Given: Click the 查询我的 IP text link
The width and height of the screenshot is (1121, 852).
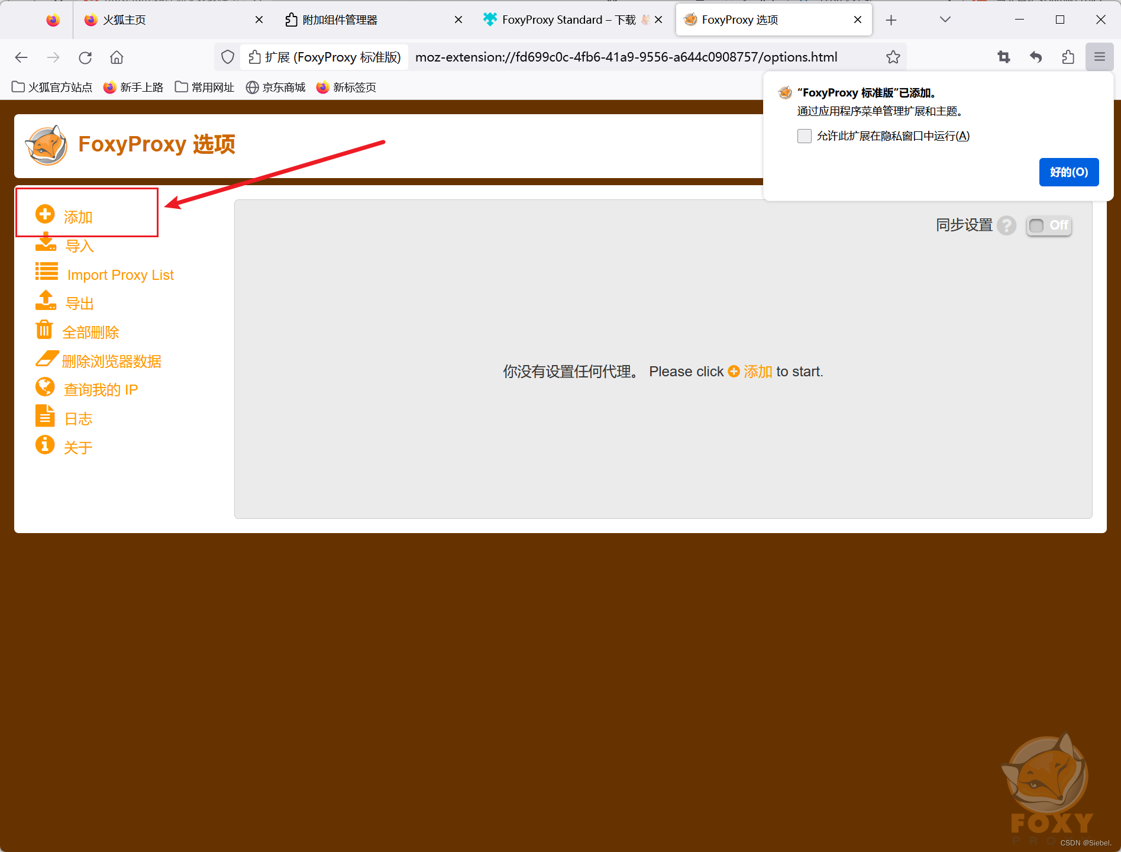Looking at the screenshot, I should pos(101,390).
